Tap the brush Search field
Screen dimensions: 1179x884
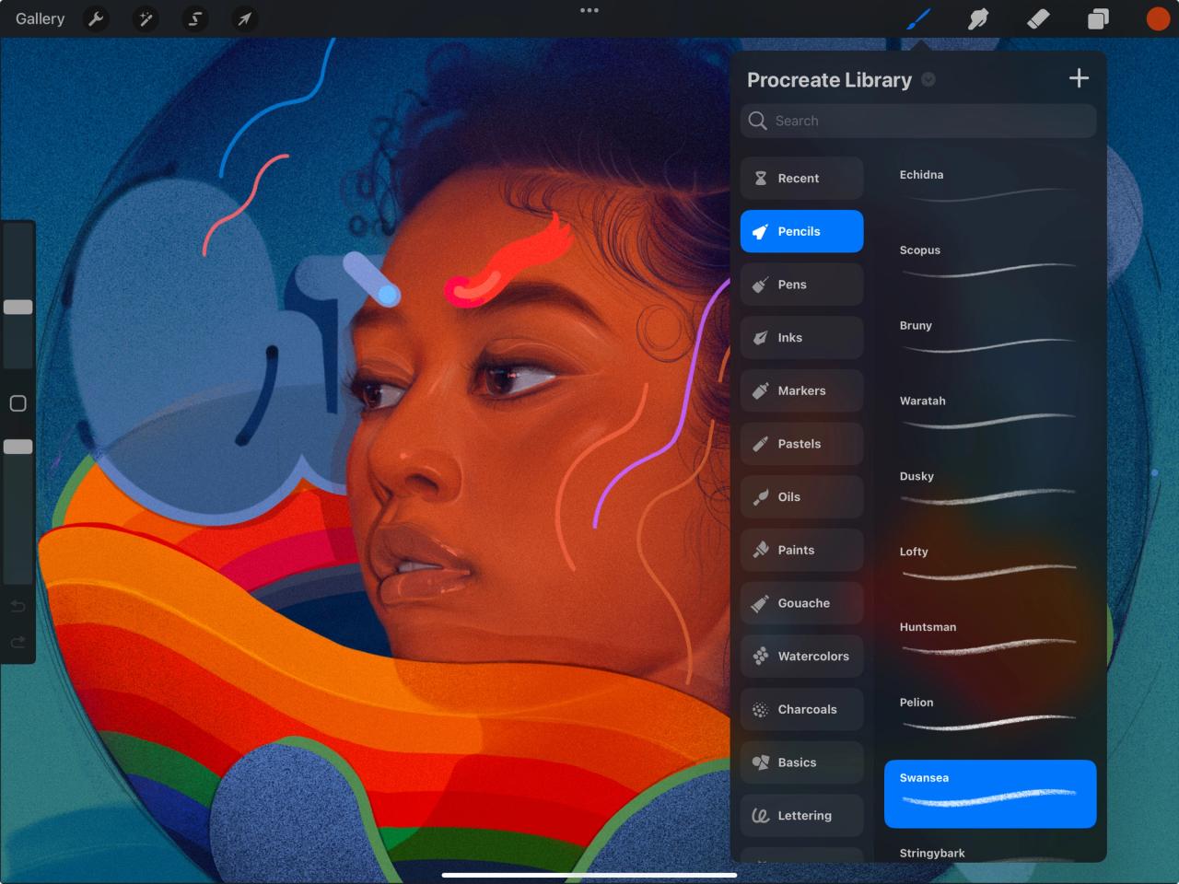(917, 121)
